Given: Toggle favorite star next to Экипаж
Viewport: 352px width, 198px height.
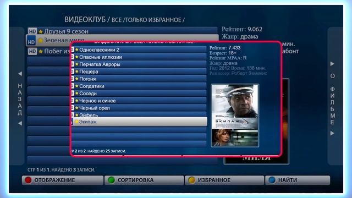Looking at the screenshot, I should (x=76, y=122).
